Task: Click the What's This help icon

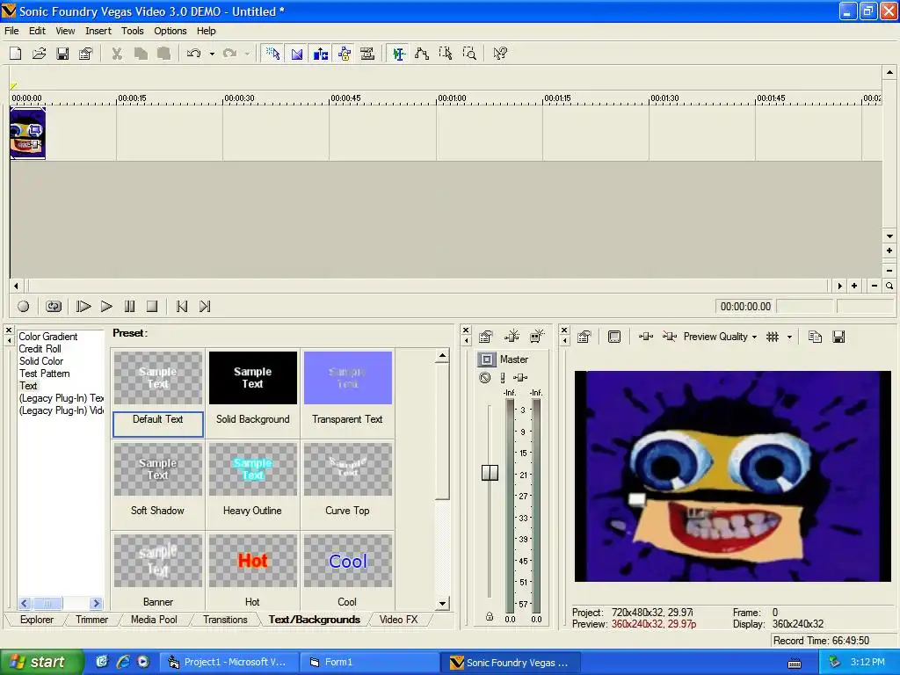Action: point(500,54)
